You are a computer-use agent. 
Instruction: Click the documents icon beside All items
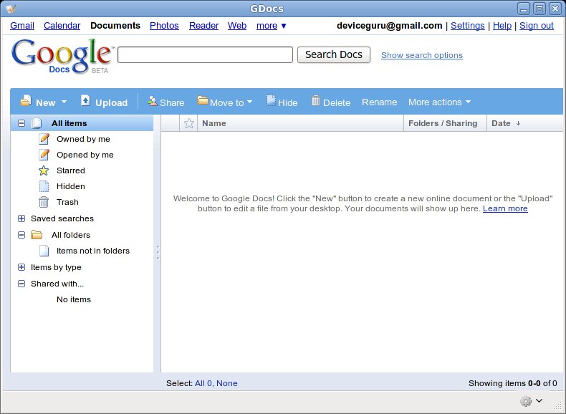click(37, 123)
